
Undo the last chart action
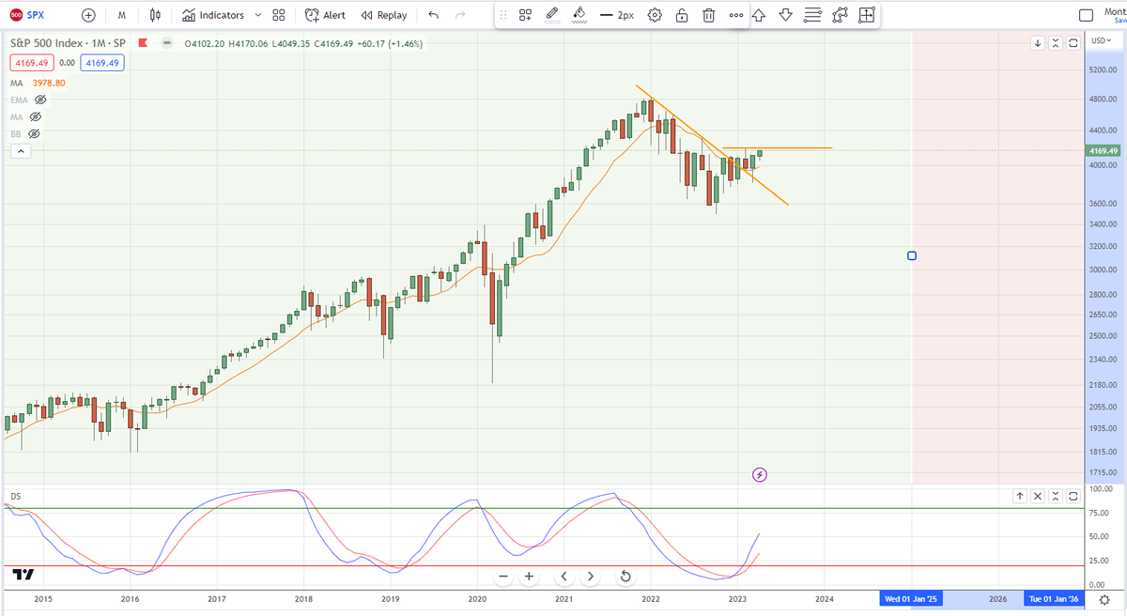pyautogui.click(x=433, y=15)
